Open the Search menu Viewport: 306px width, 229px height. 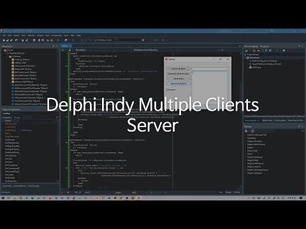click(x=17, y=35)
